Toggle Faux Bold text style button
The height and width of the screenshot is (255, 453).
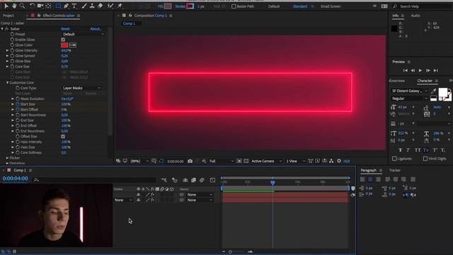click(400, 150)
